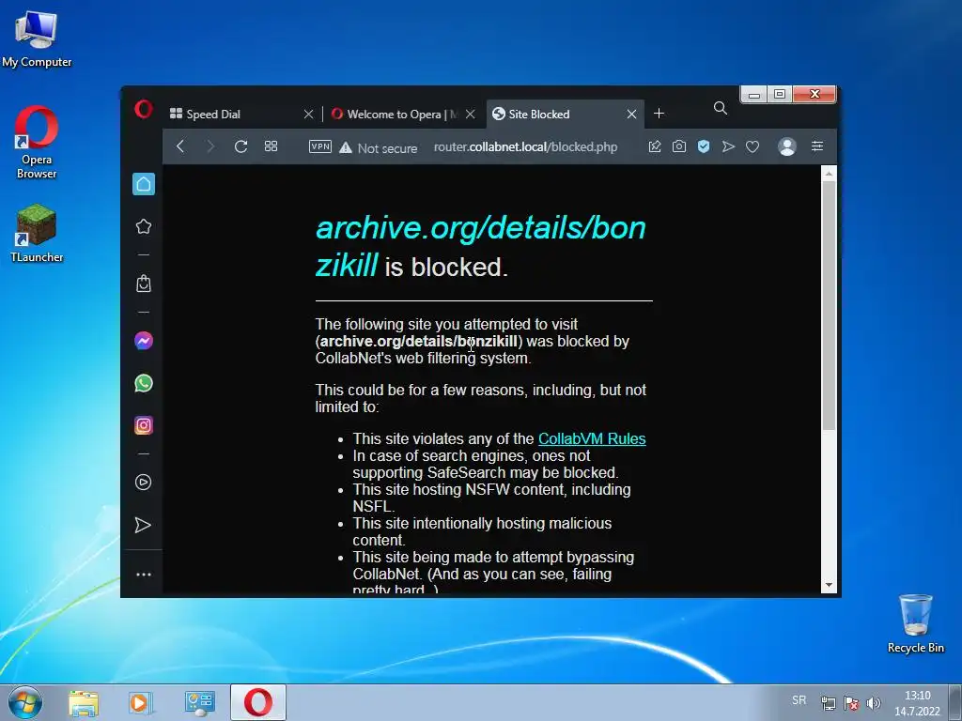Click the bold archive.org/details/bonzikill text

pyautogui.click(x=418, y=342)
